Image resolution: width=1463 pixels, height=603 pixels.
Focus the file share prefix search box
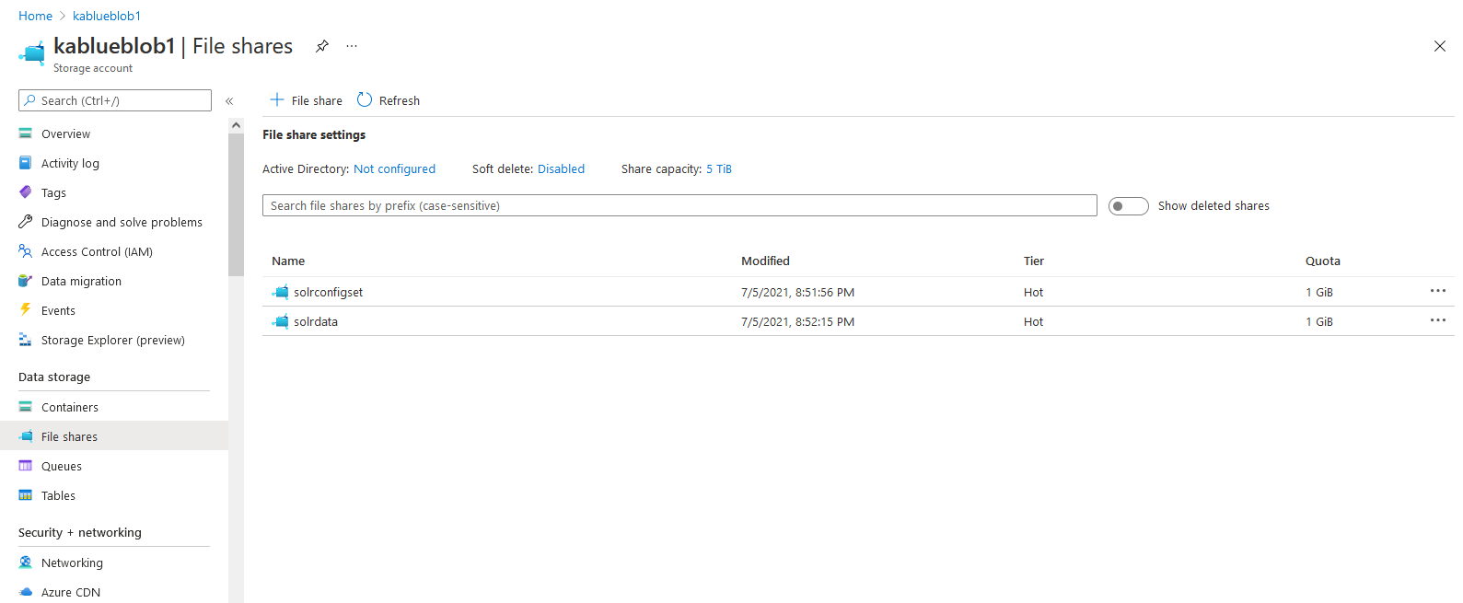click(679, 206)
